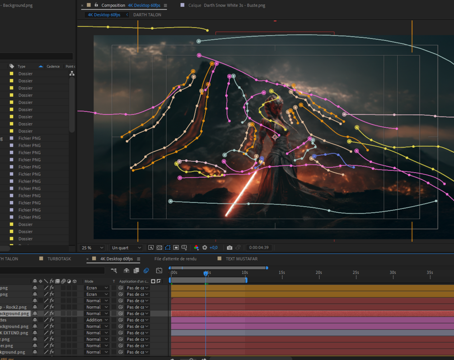Click the Type column header
This screenshot has height=360, width=454.
coord(21,66)
